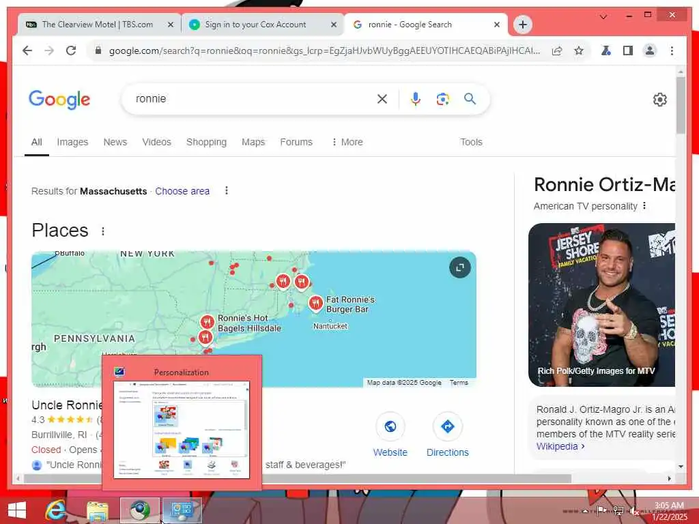Bookmark this page with the star icon

579,50
